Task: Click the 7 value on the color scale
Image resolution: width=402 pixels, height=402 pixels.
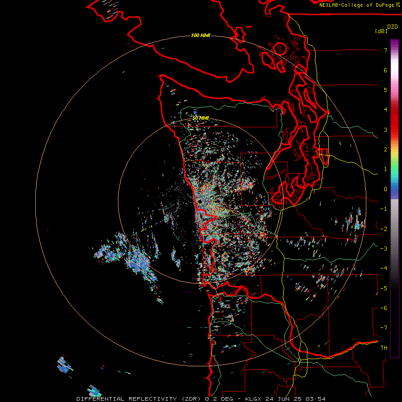Action: pos(385,50)
